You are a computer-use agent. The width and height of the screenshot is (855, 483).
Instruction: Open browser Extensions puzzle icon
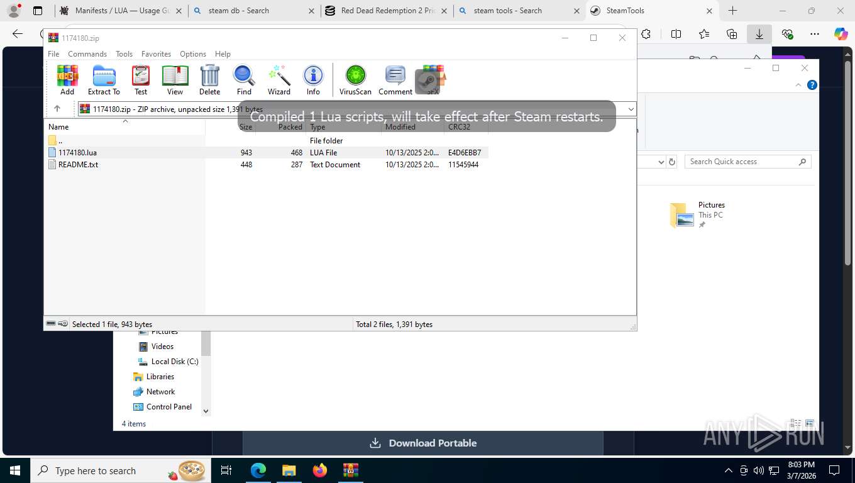coord(646,35)
